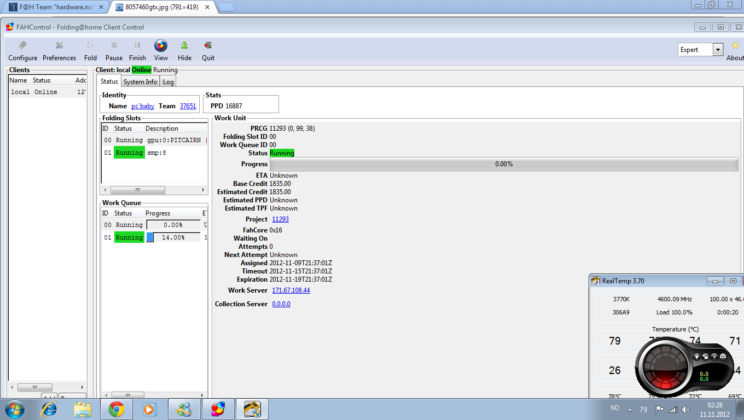Click the Load 100.0% RealTemp reading
This screenshot has width=744, height=420.
(675, 312)
